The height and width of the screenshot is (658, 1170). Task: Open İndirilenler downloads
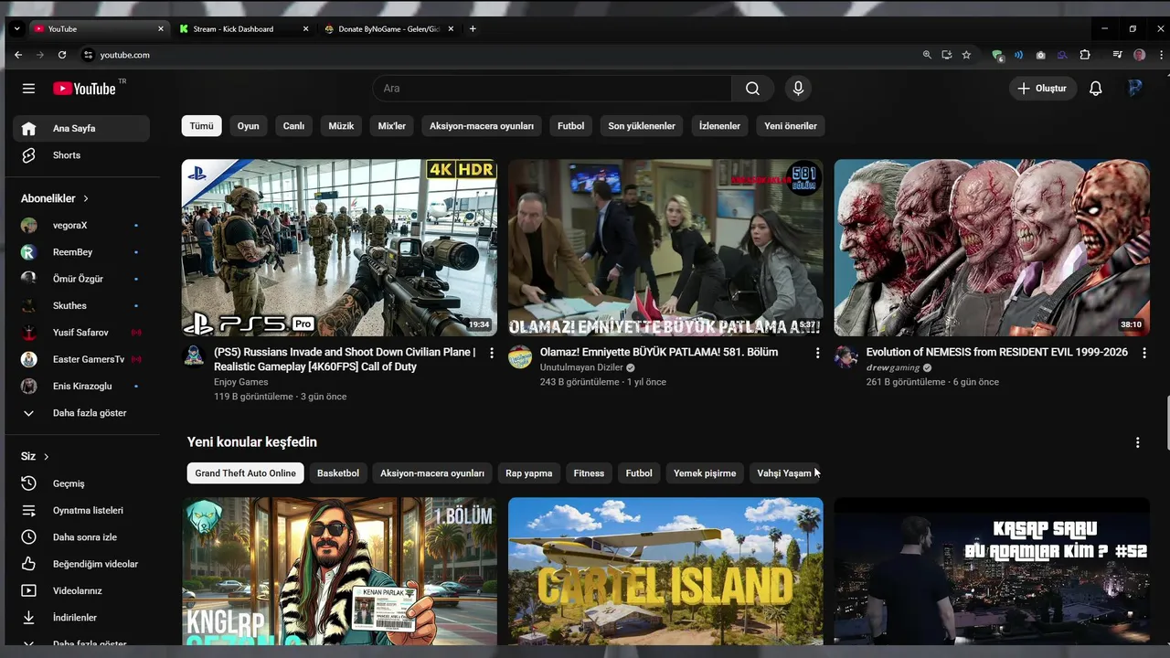click(x=81, y=618)
